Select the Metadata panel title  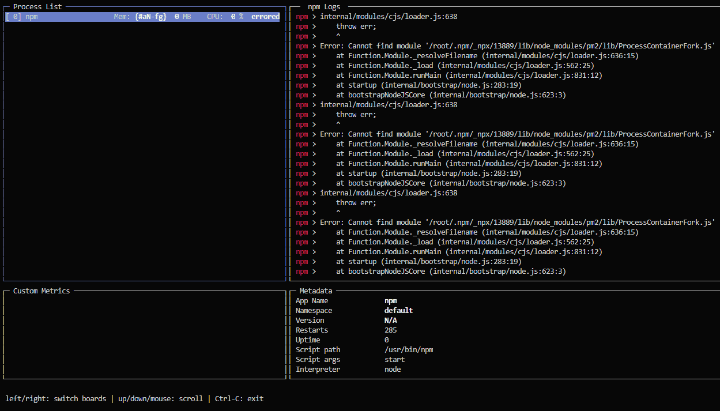[x=316, y=291]
